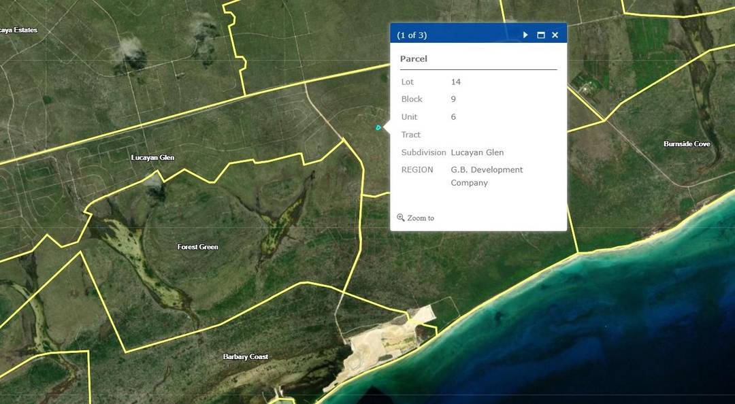Select the Lucayan Glen map label
The image size is (735, 404).
coord(152,157)
